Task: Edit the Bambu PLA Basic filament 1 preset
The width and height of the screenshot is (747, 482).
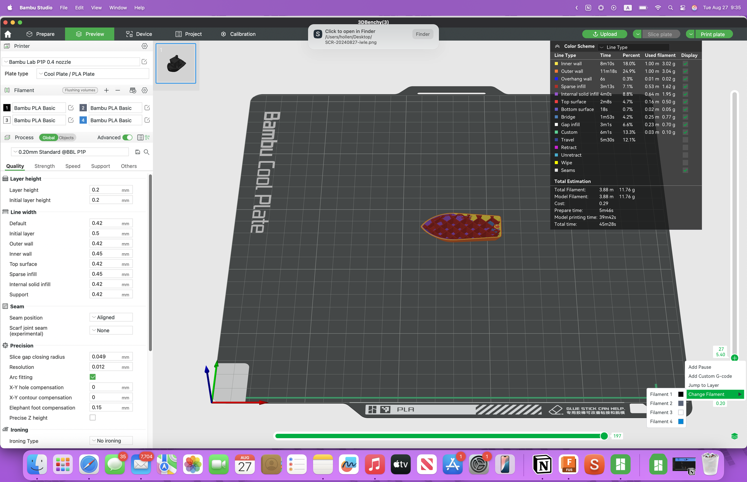Action: coord(71,108)
